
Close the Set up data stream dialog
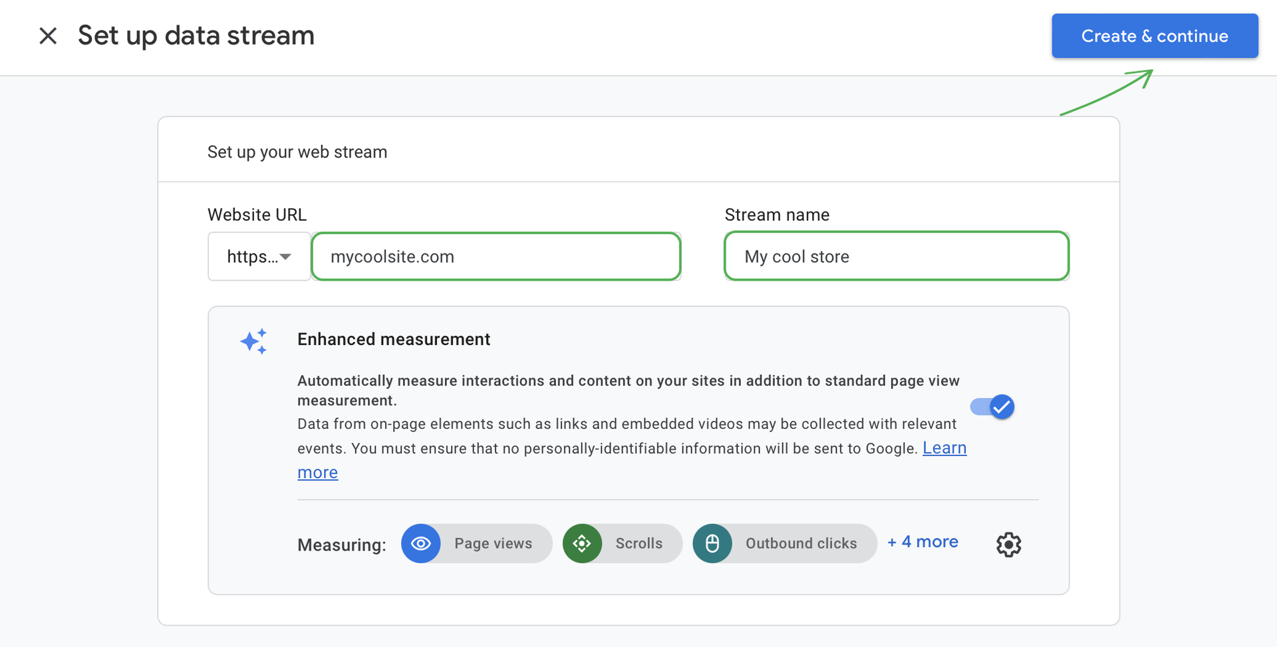pyautogui.click(x=48, y=36)
